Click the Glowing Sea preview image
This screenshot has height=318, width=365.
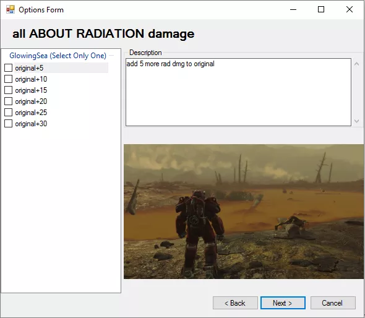coord(244,212)
